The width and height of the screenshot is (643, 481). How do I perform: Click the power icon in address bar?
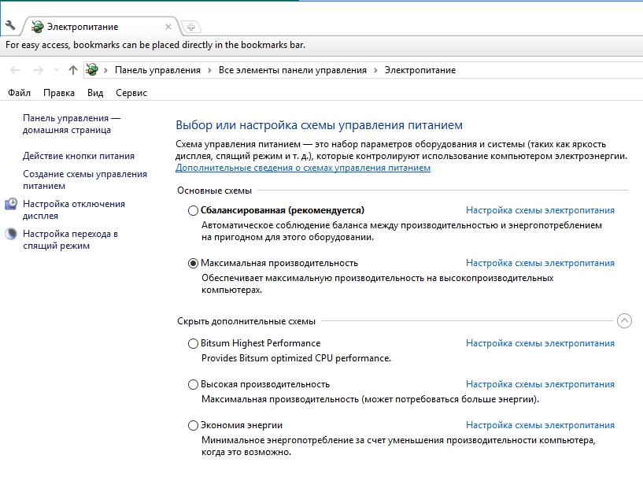tap(93, 70)
